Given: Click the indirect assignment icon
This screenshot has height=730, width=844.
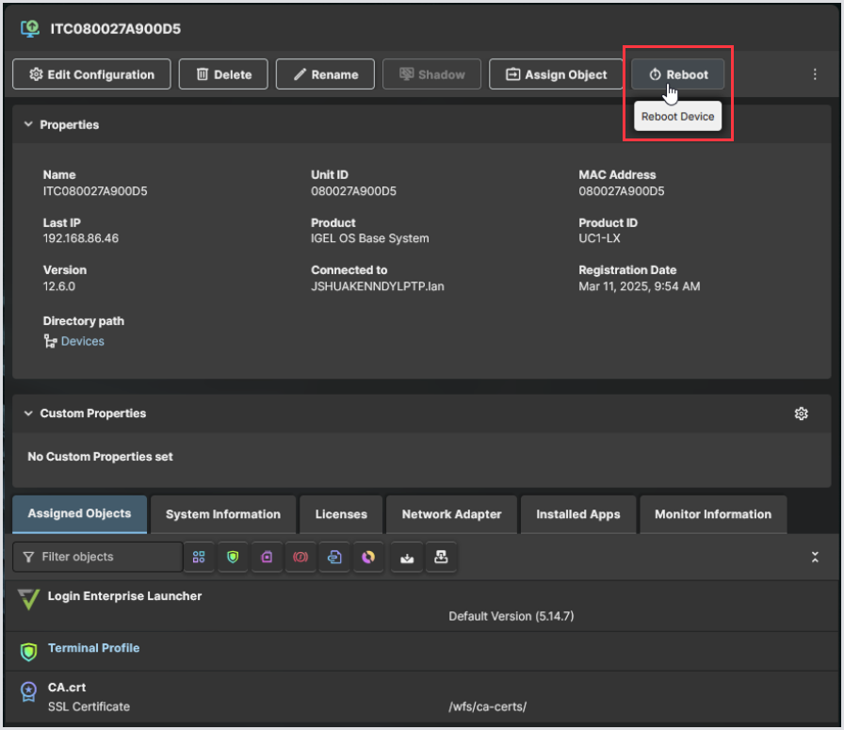Looking at the screenshot, I should pyautogui.click(x=441, y=558).
